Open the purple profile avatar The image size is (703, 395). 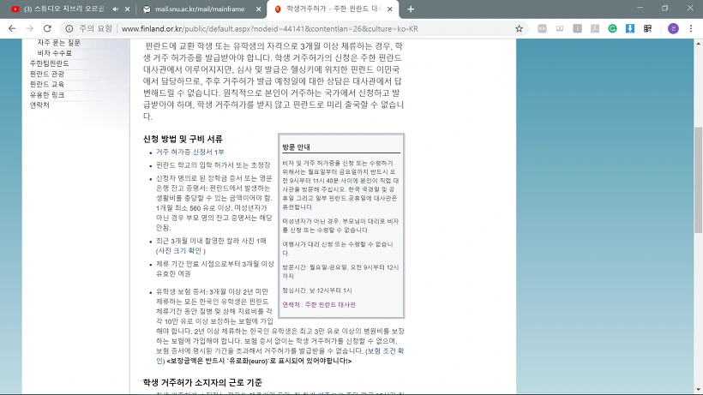673,28
